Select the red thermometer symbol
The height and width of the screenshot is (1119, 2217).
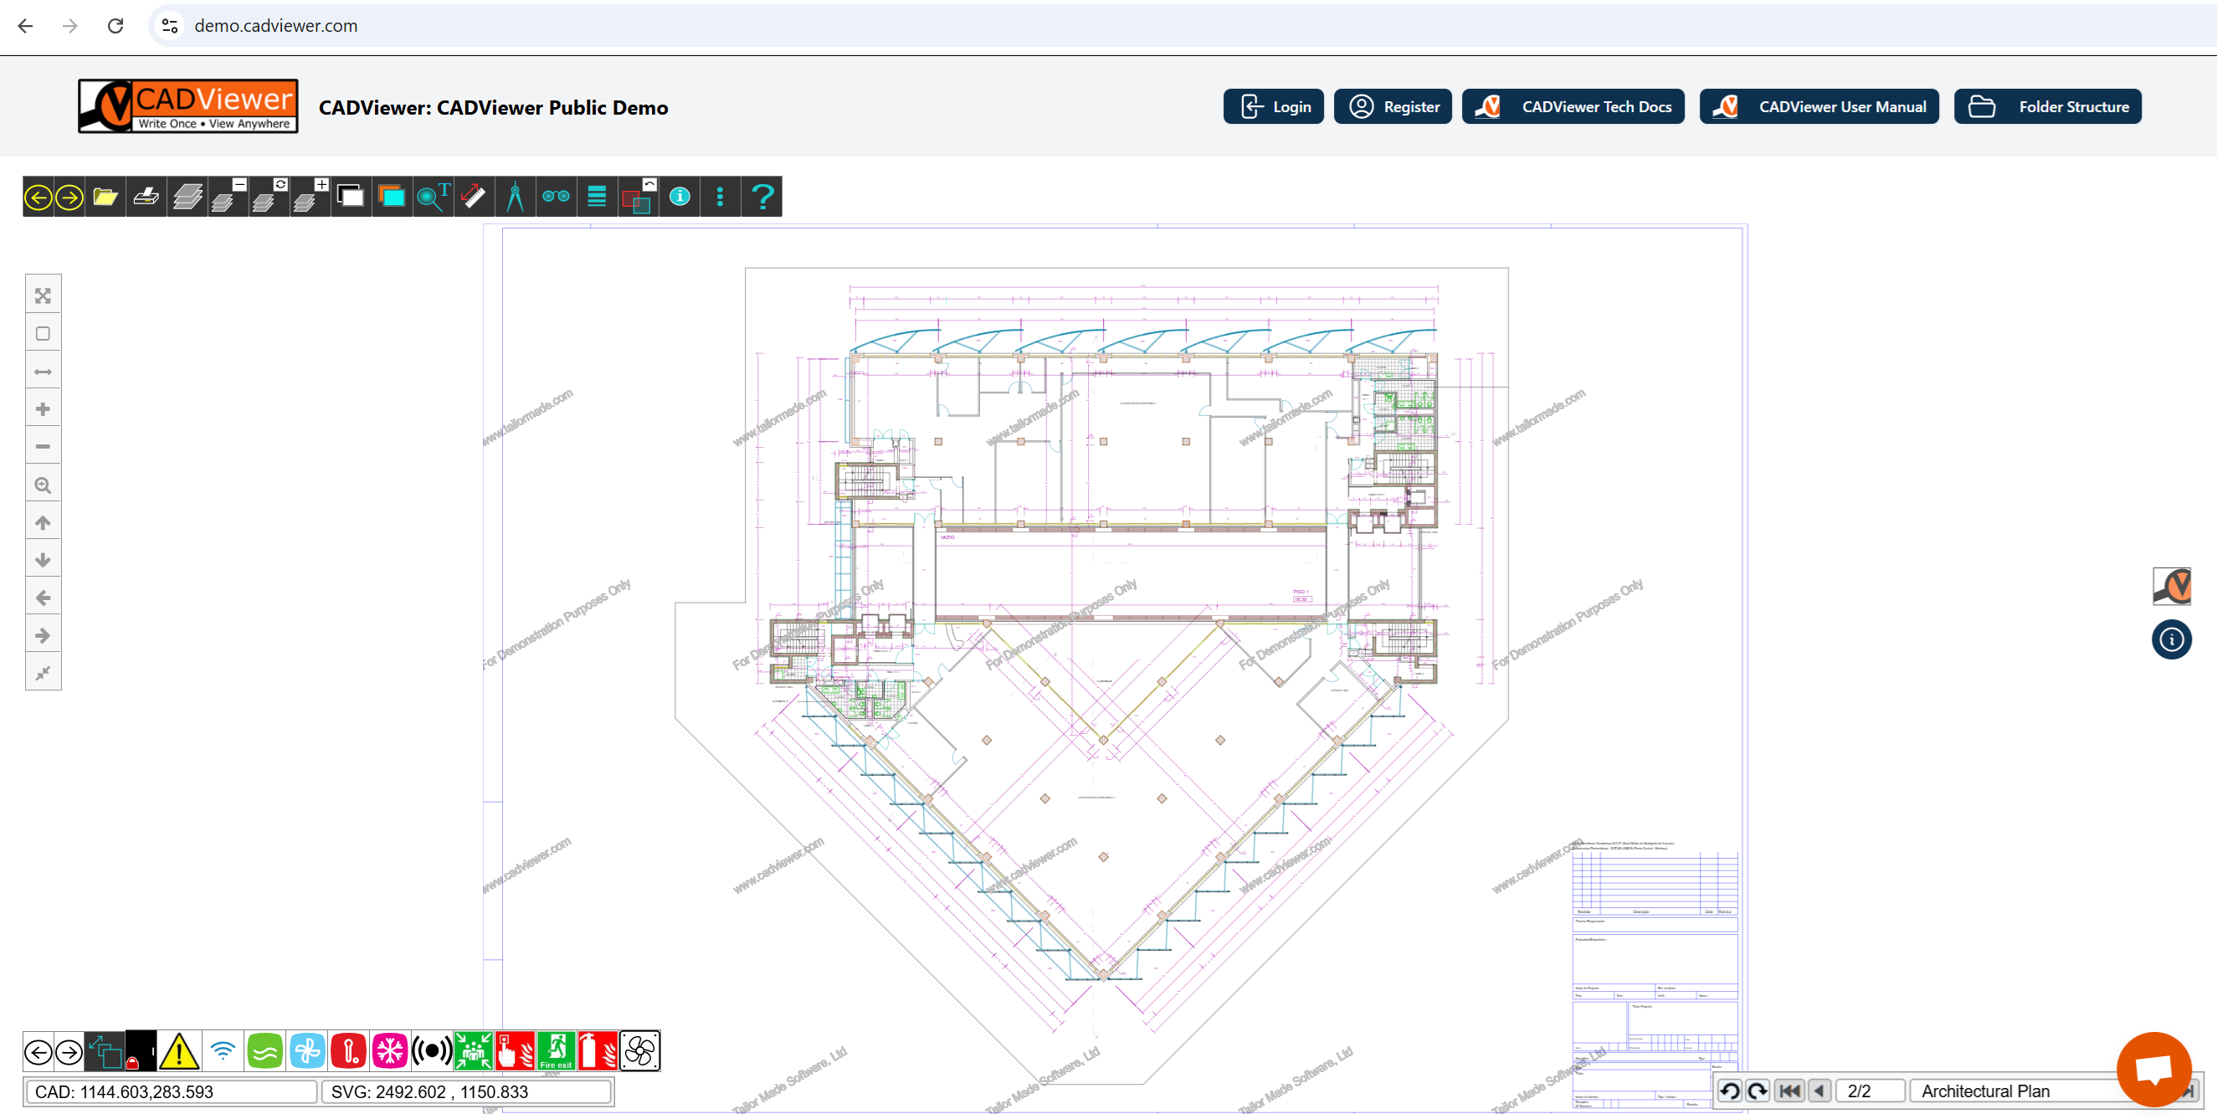click(x=348, y=1052)
